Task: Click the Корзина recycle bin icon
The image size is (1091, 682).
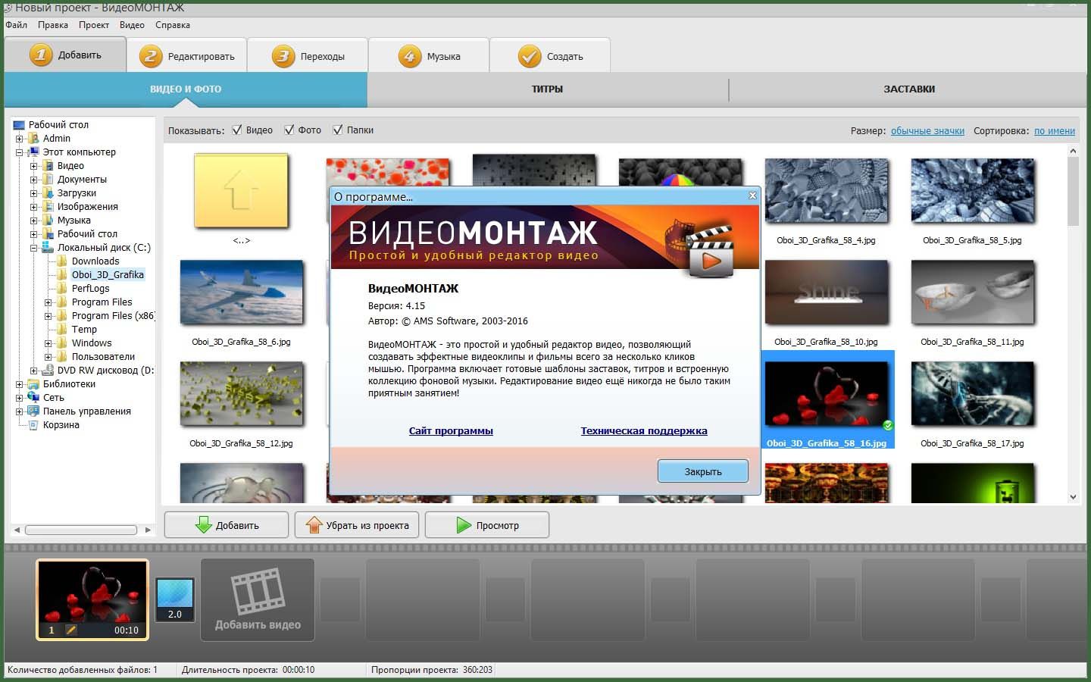Action: [x=33, y=425]
